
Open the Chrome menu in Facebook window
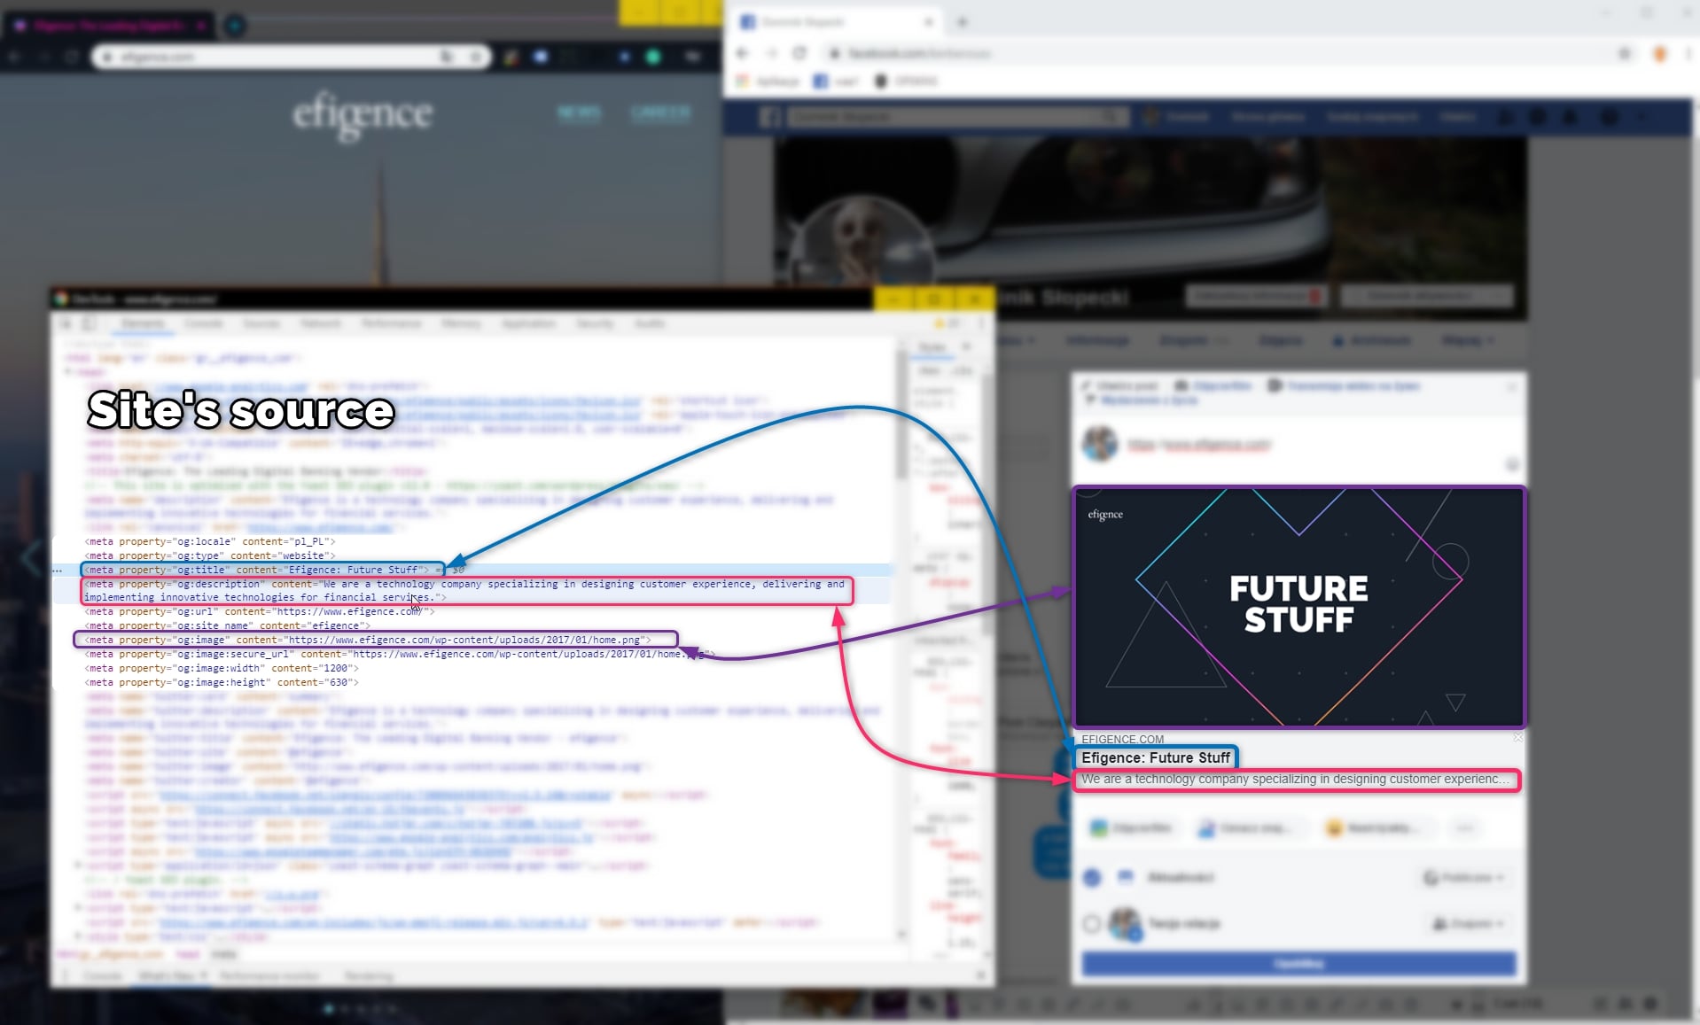point(1688,53)
